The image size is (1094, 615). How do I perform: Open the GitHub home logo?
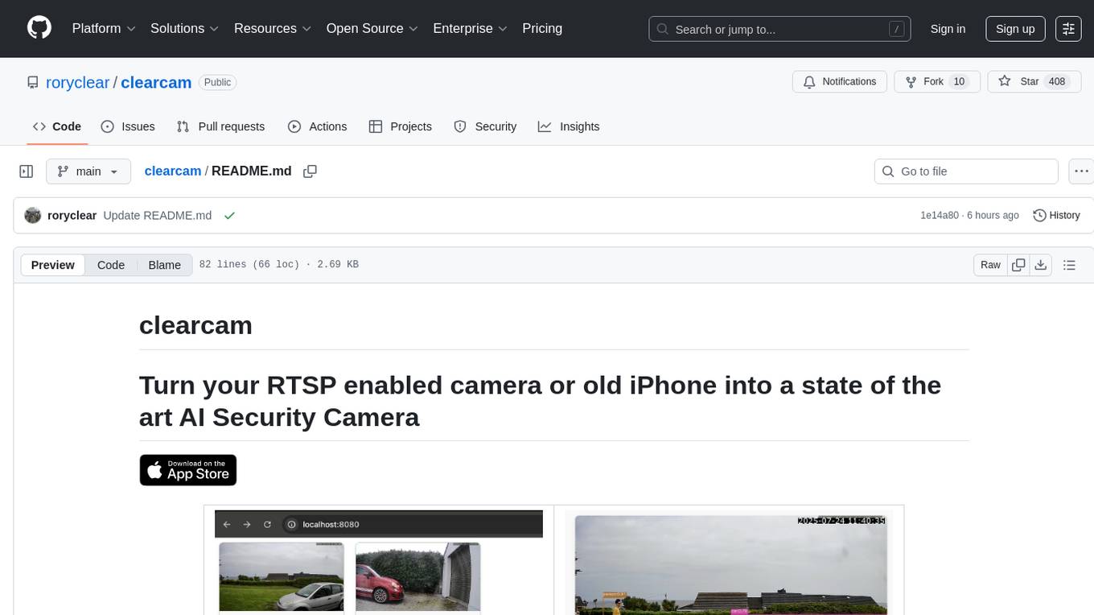point(39,28)
